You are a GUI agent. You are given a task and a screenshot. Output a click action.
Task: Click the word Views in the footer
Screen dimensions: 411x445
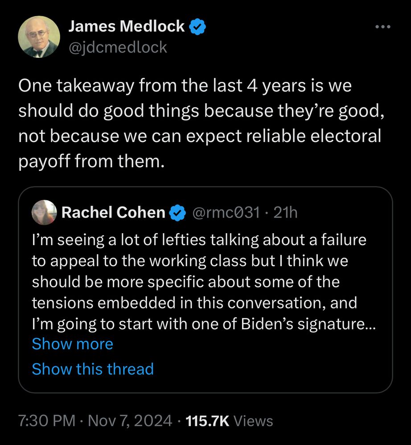(253, 421)
